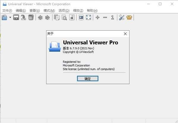Open the 模式(M) menu
Screen dimensions: 178x123
49,10
